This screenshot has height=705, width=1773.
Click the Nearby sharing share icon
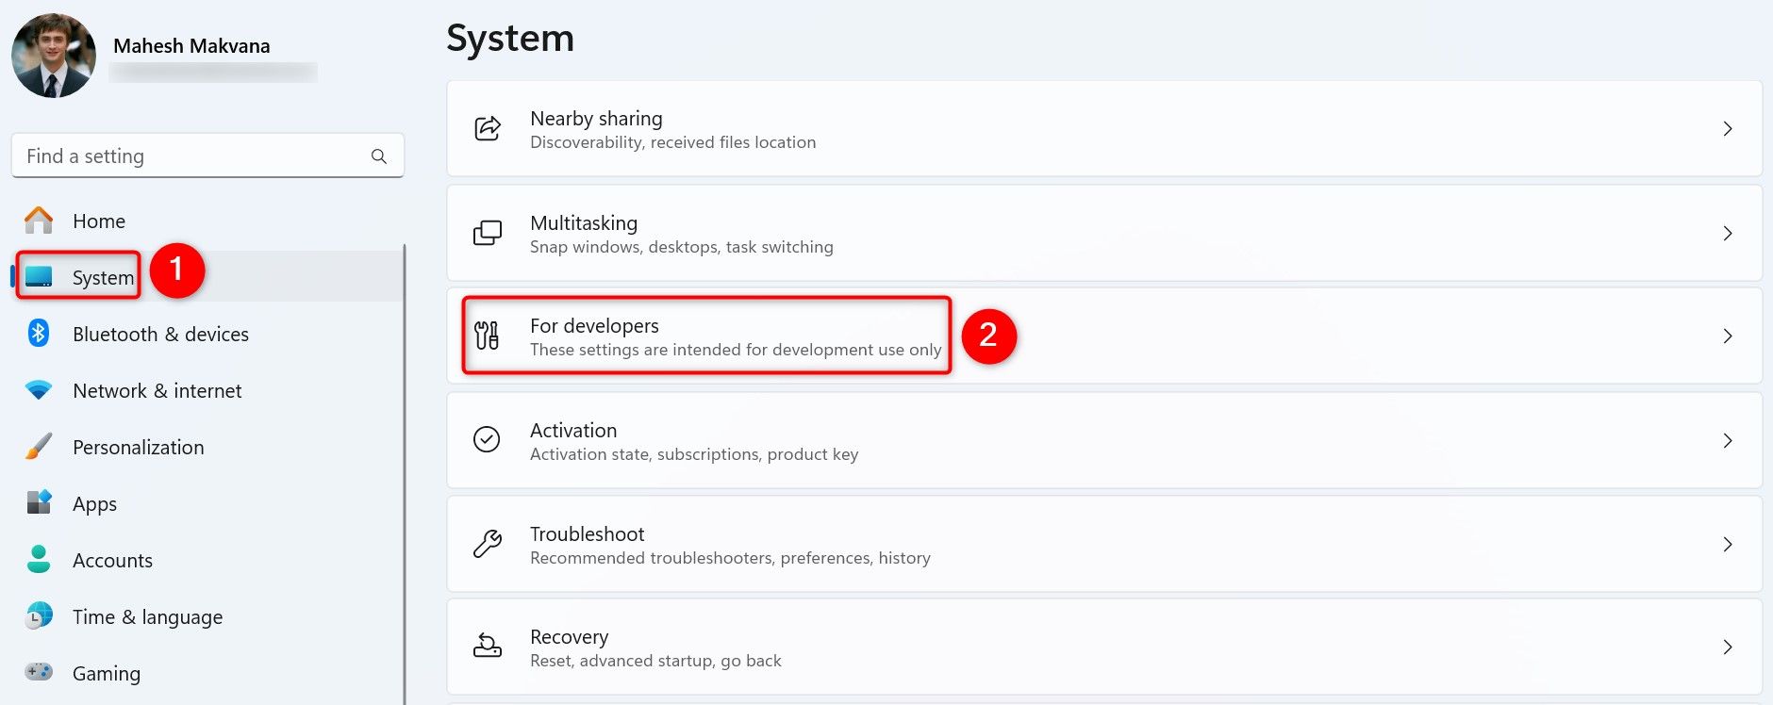point(487,128)
